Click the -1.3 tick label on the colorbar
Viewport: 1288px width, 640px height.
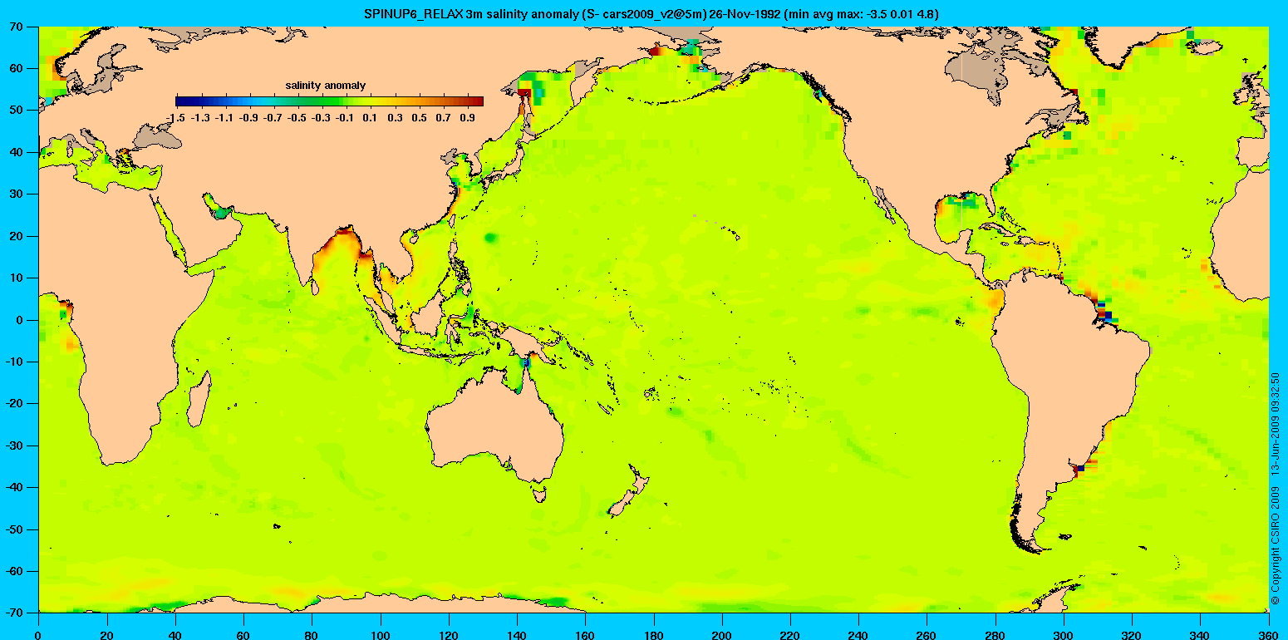(200, 119)
